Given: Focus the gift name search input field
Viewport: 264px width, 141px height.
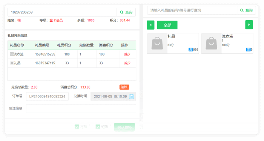Looking at the screenshot, I should pyautogui.click(x=192, y=10).
